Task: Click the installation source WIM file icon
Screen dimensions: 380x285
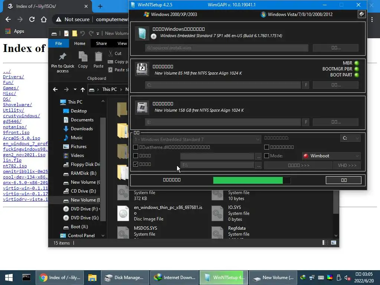Action: point(142,33)
